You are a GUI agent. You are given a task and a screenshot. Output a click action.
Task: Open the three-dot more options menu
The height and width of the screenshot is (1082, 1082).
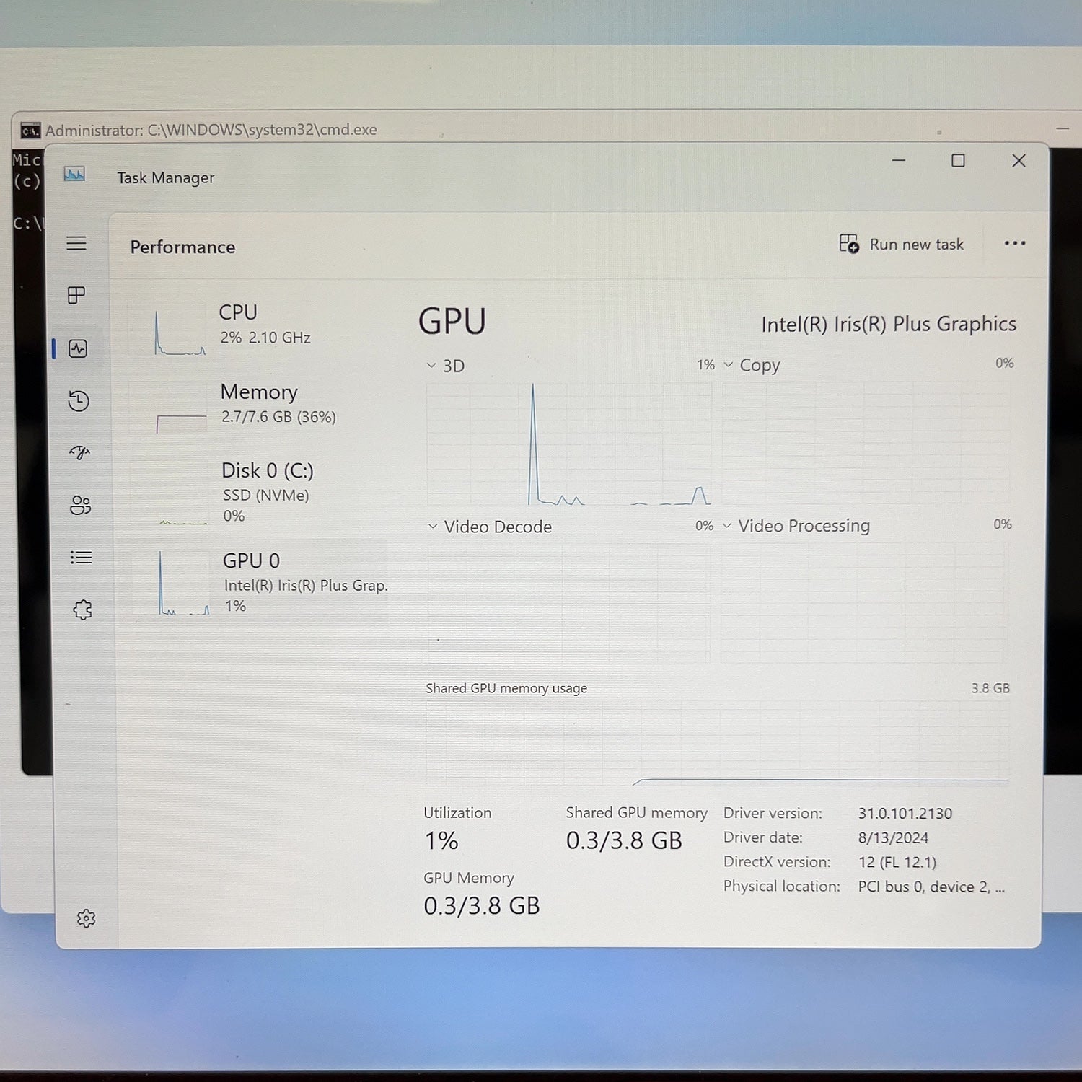pos(1015,243)
